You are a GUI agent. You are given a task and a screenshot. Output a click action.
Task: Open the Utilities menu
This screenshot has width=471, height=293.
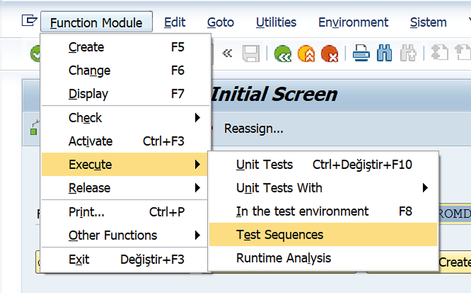pyautogui.click(x=276, y=22)
